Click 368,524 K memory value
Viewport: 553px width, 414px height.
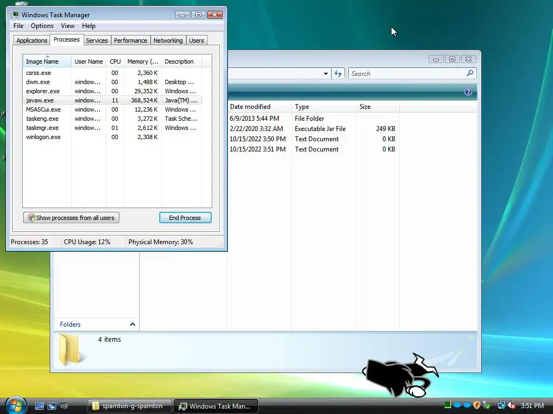pos(144,100)
